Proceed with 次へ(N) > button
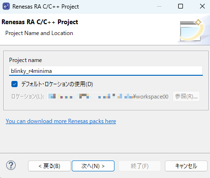 [x=93, y=166]
